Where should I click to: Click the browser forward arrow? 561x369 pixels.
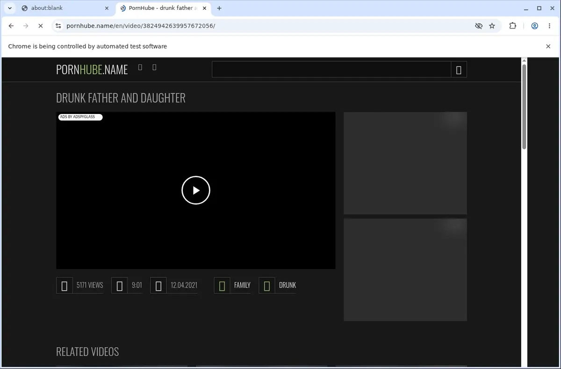[x=26, y=26]
